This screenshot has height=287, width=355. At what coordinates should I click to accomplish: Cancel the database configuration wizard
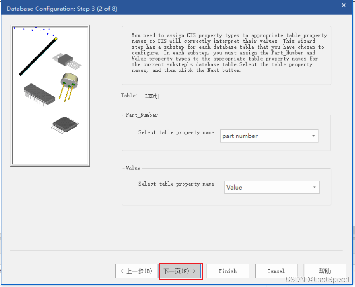click(x=276, y=271)
